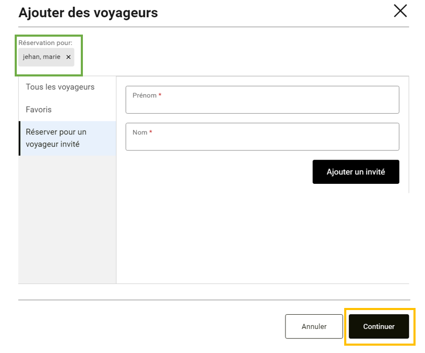The image size is (425, 353).
Task: Click black indicator bar of selected sidebar tab
Action: 19,138
